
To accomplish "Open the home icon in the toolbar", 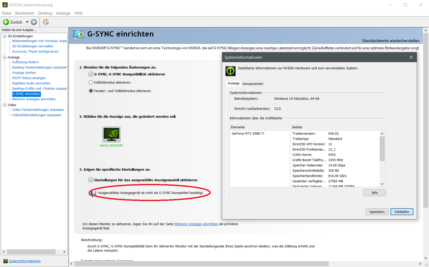I will coord(46,22).
